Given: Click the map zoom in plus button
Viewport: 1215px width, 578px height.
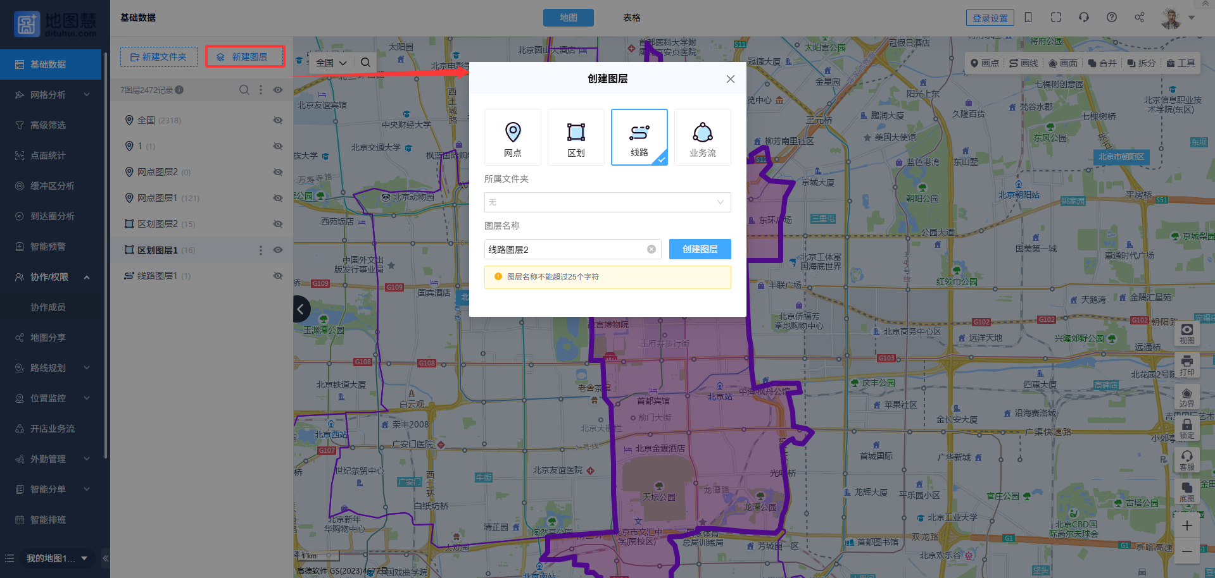Looking at the screenshot, I should [x=1187, y=526].
